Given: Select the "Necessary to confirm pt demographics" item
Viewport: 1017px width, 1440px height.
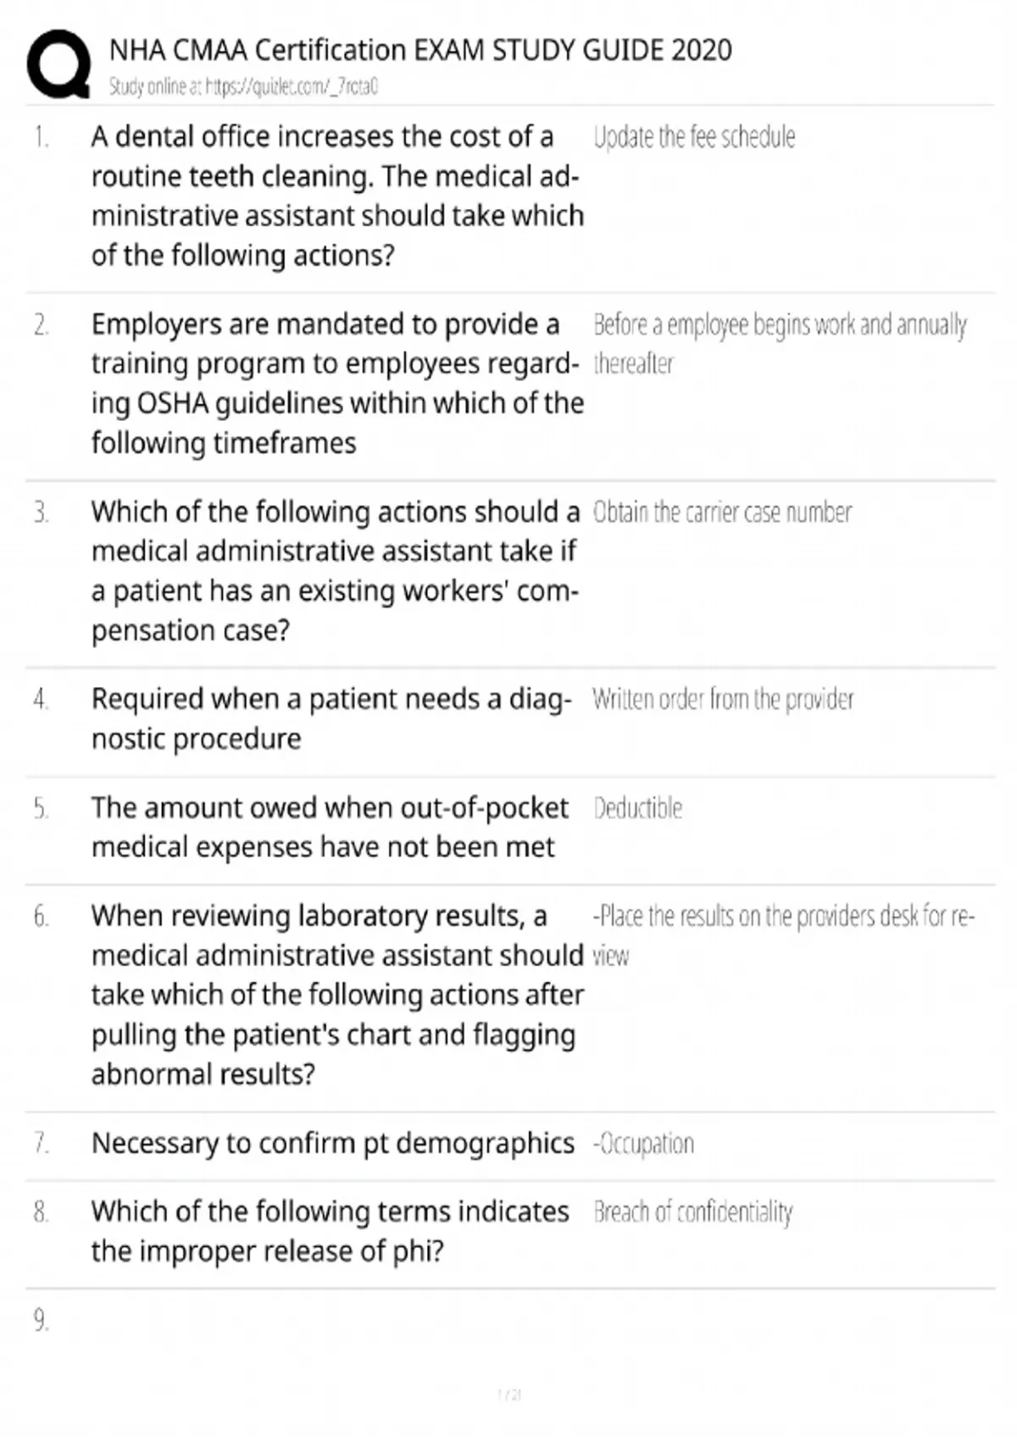Looking at the screenshot, I should (x=332, y=1144).
